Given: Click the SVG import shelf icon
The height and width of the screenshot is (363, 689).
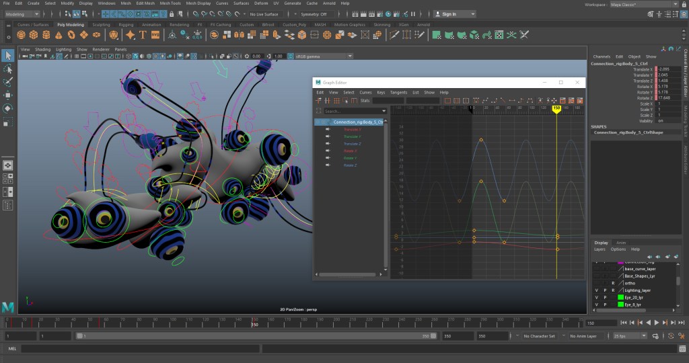Looking at the screenshot, I should pos(155,34).
